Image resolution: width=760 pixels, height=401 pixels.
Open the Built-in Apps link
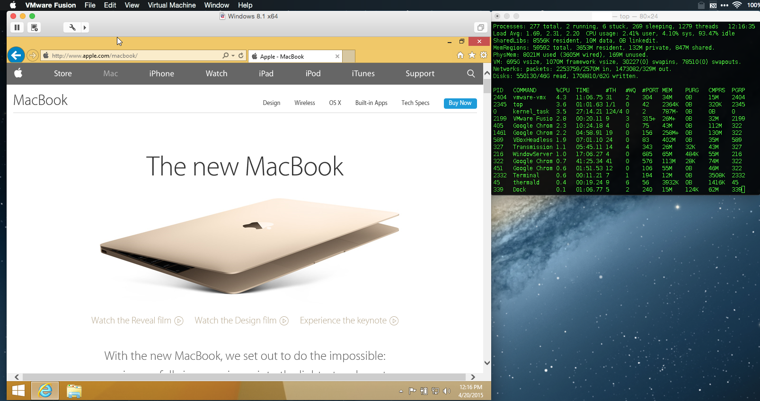(371, 103)
